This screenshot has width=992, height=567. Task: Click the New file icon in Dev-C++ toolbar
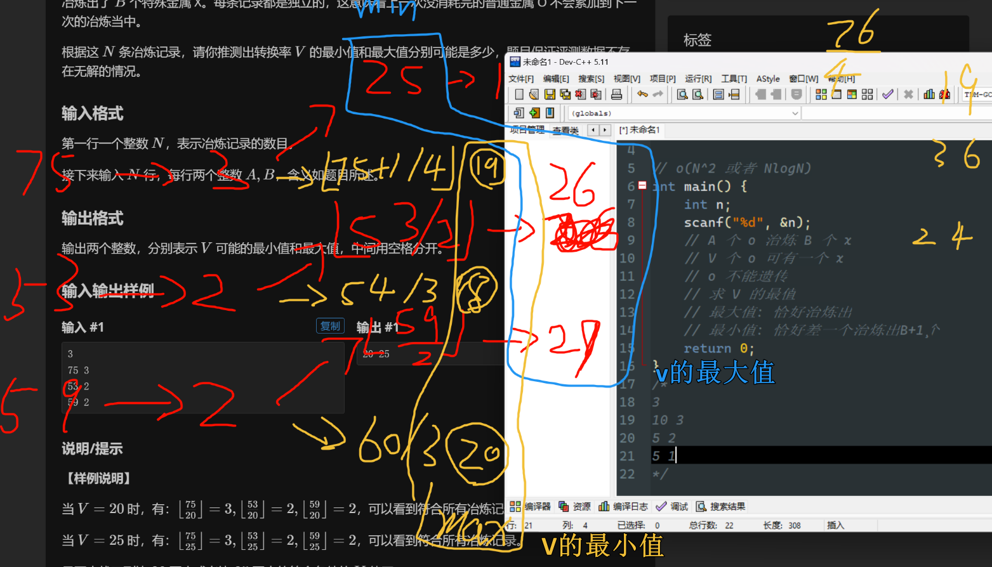519,94
